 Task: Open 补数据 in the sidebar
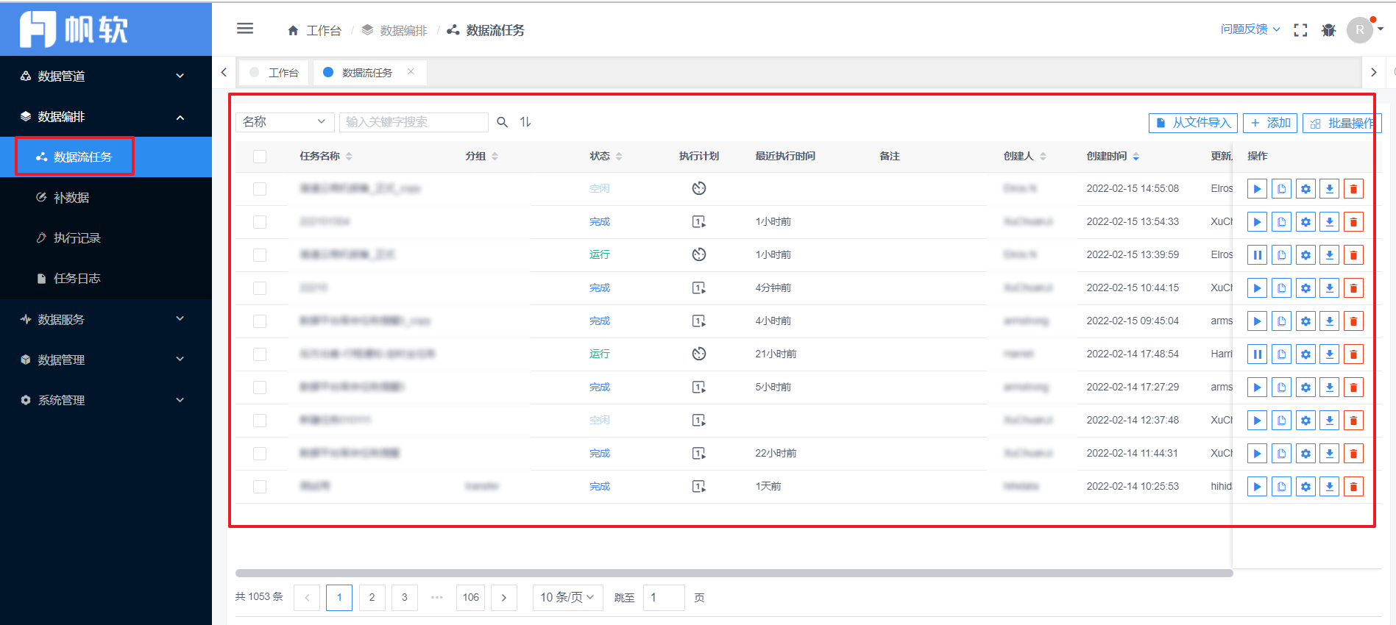click(x=106, y=197)
